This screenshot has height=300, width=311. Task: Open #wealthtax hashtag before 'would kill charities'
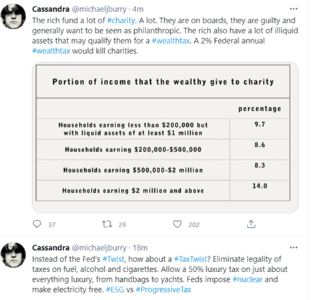tap(51, 51)
